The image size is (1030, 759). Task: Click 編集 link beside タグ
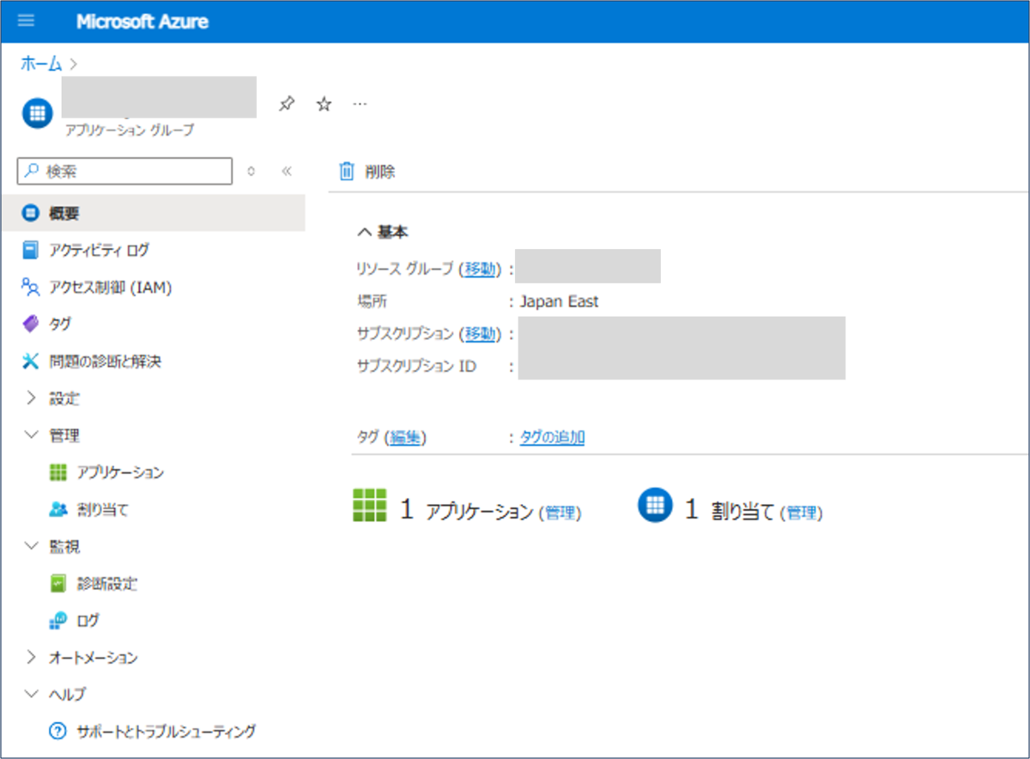point(404,437)
